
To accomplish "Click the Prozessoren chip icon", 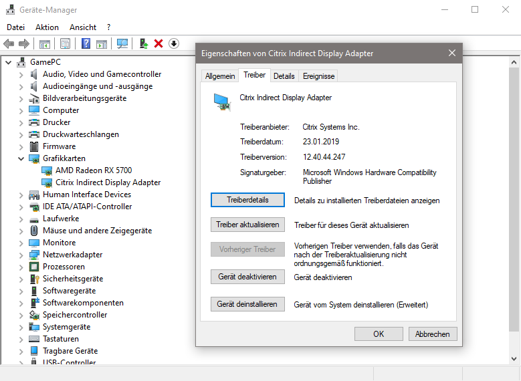I will point(34,267).
